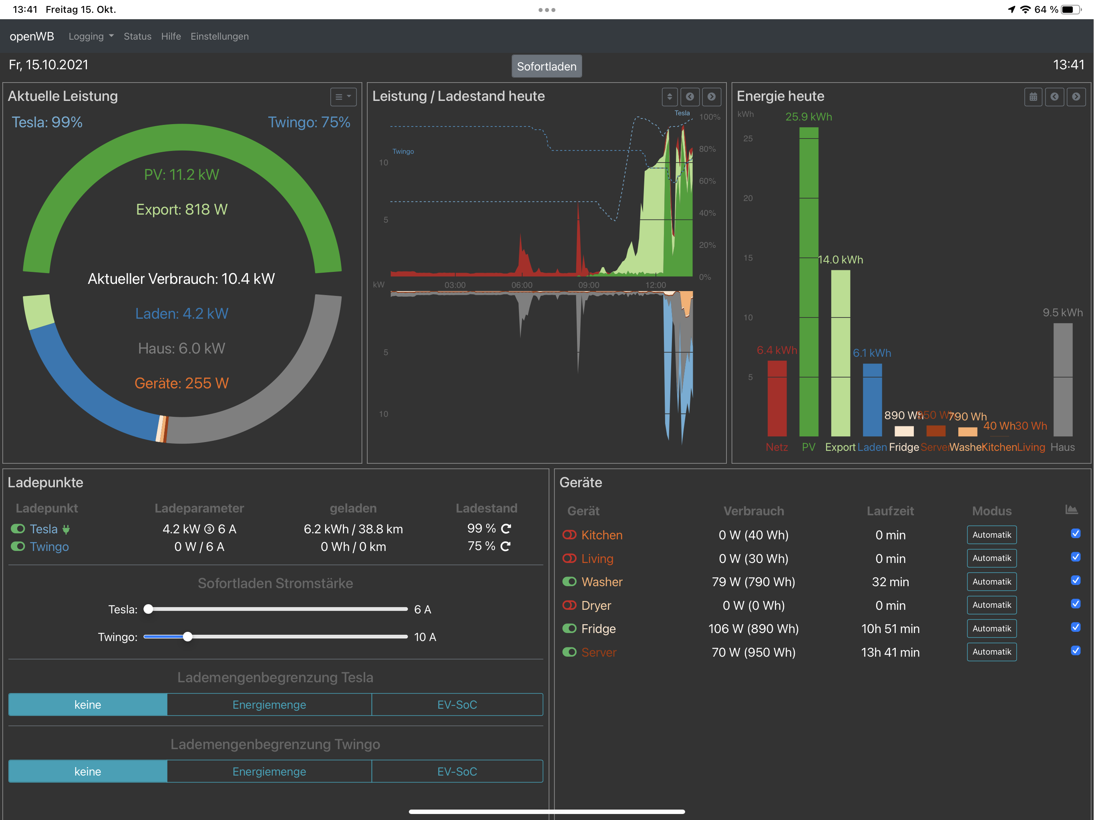Click the Twingo Stromstärke slider handle

click(187, 637)
